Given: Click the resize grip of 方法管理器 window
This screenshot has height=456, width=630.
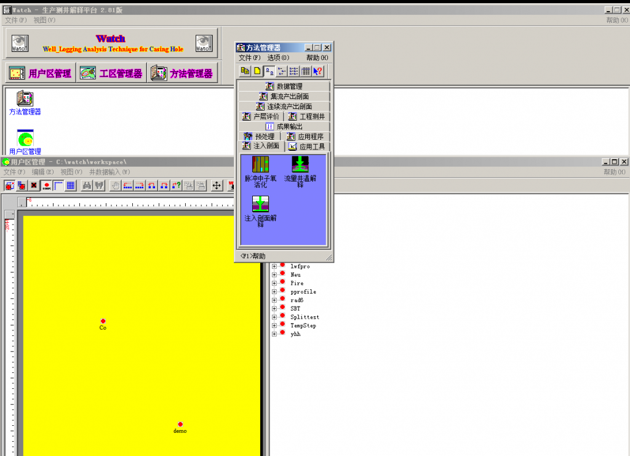Looking at the screenshot, I should tap(329, 257).
